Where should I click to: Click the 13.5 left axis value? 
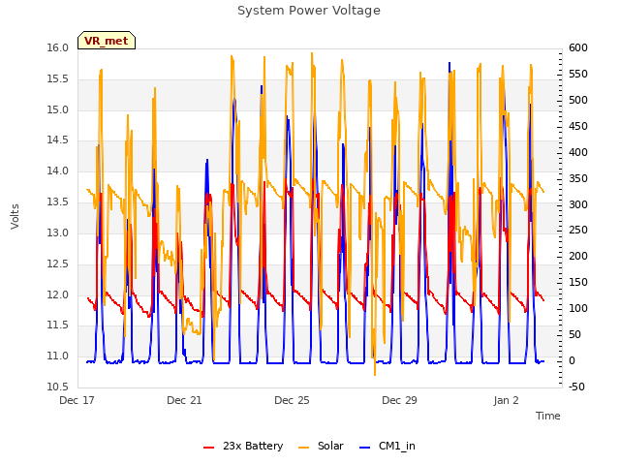[58, 202]
